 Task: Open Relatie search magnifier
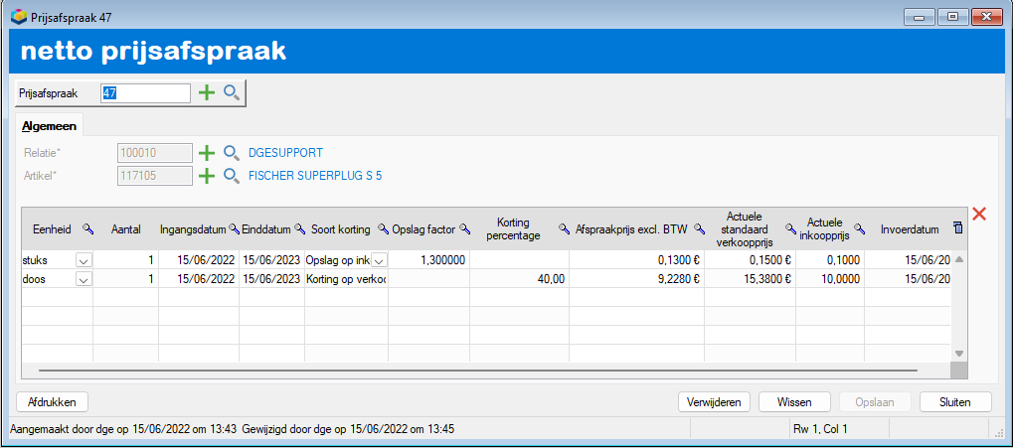232,153
